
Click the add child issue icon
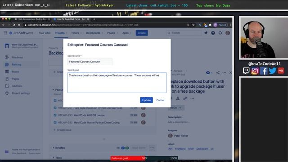178,99
